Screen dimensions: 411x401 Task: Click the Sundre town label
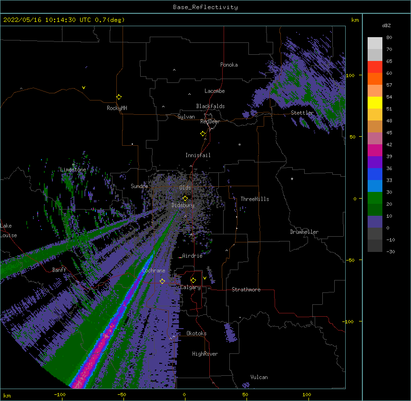[139, 186]
